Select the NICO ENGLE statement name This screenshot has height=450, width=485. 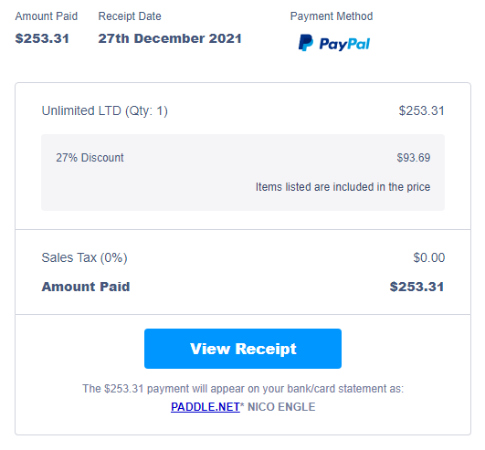pyautogui.click(x=281, y=407)
